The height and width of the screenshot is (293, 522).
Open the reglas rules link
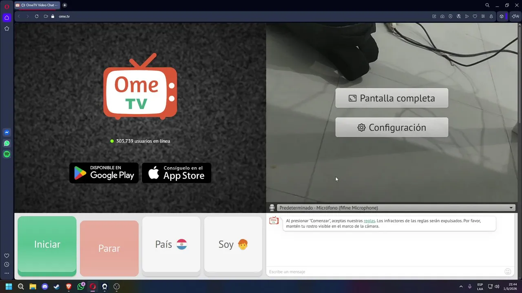click(369, 221)
